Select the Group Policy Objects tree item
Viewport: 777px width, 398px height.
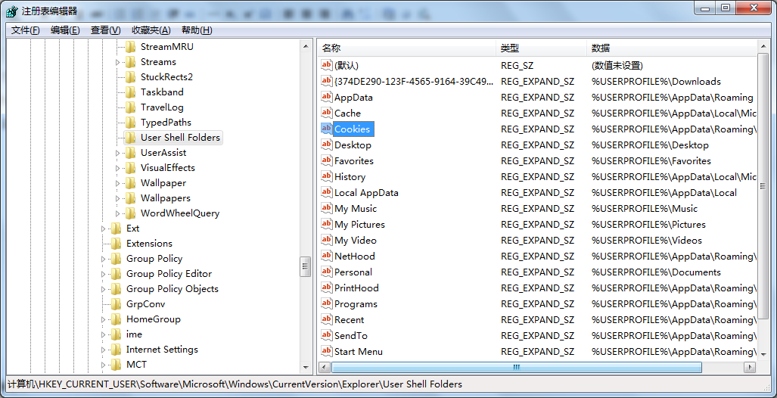point(172,289)
